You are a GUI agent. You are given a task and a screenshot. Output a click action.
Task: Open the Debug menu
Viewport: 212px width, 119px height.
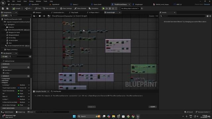[31, 1]
